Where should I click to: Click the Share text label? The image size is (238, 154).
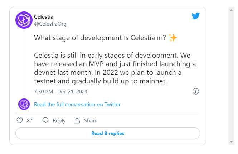pos(91,121)
